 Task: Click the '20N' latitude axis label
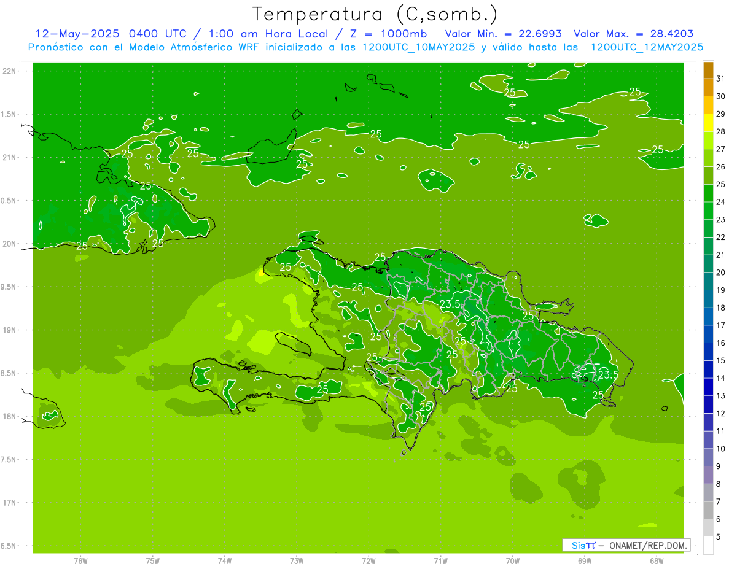10,244
